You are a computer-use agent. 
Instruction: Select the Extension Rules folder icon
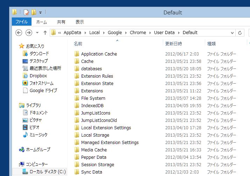pyautogui.click(x=77, y=76)
